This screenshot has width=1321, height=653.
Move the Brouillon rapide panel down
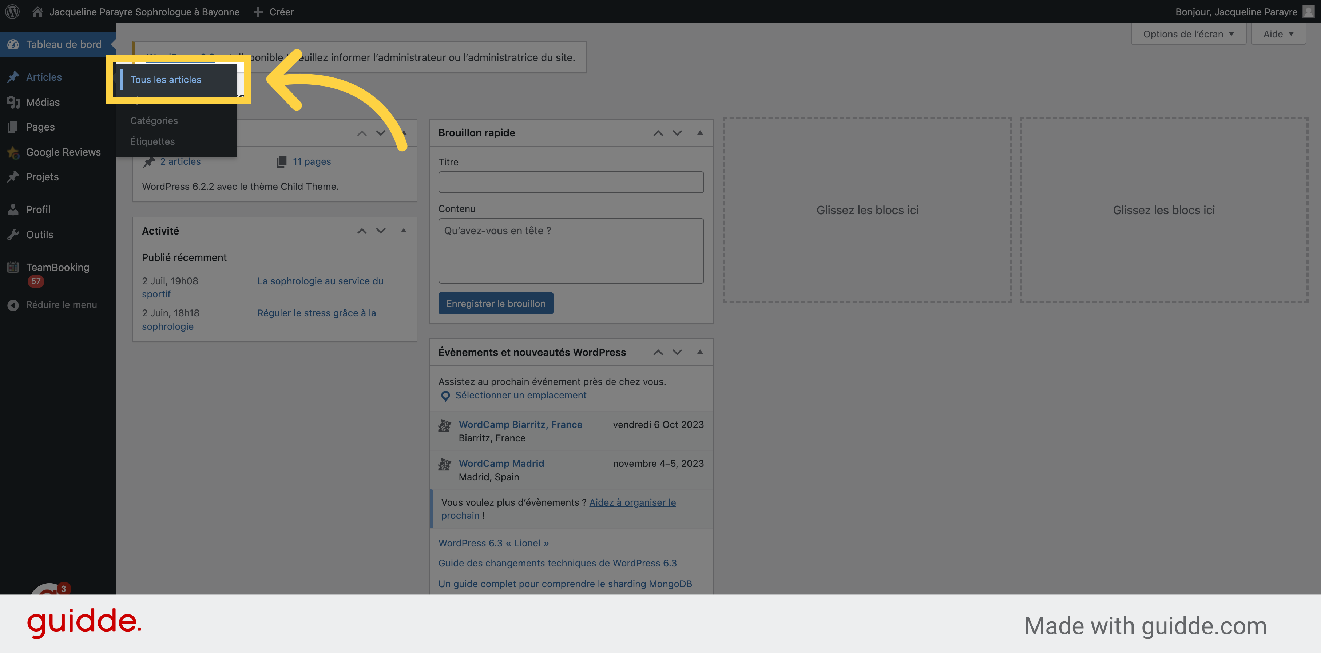pos(677,133)
